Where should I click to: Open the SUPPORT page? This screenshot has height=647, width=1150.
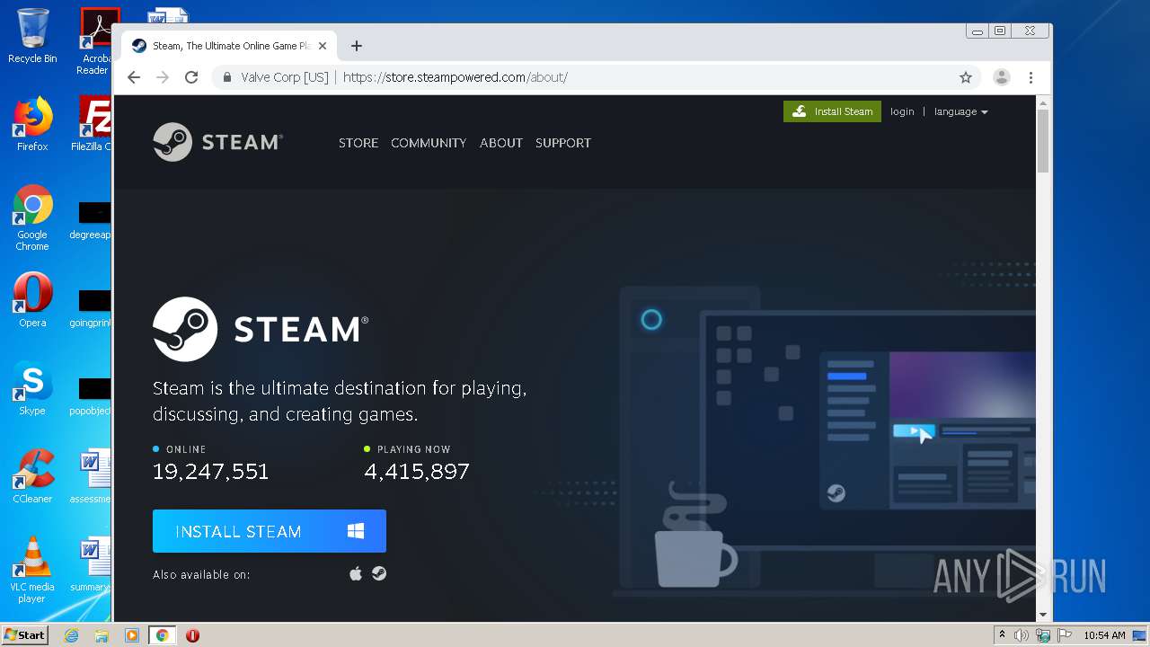(563, 143)
